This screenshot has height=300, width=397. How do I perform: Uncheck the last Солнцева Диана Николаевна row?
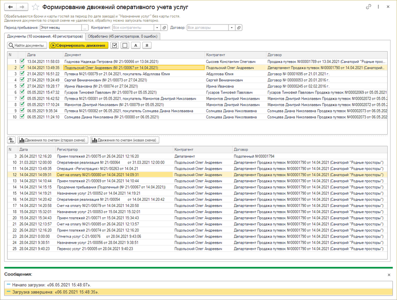(x=22, y=117)
